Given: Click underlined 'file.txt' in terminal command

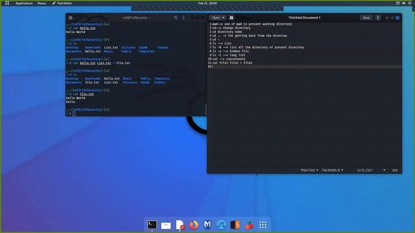Looking at the screenshot, I should coord(87,94).
